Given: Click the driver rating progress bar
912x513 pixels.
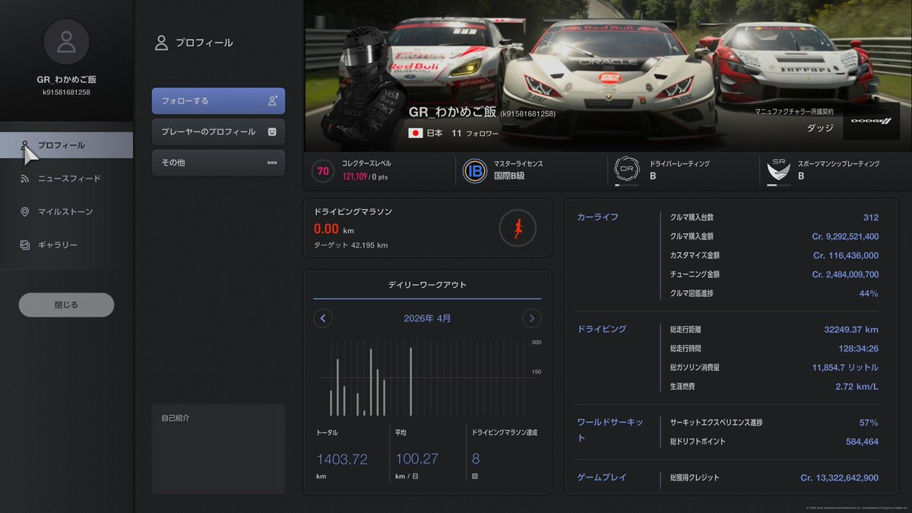Looking at the screenshot, I should click(x=627, y=185).
